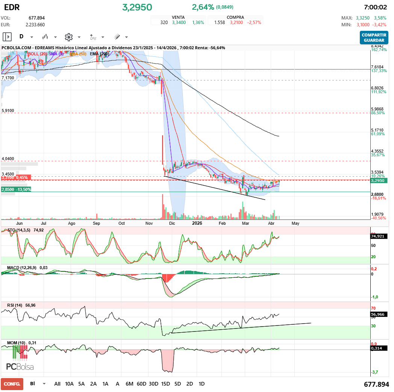This screenshot has height=392, width=394.
Task: Select the A year-to-date range
Action: click(117, 384)
